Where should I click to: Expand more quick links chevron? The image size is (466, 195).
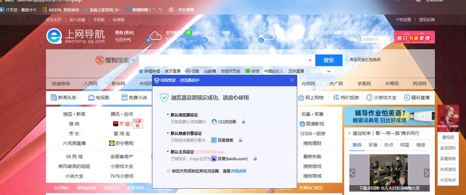pos(329,71)
